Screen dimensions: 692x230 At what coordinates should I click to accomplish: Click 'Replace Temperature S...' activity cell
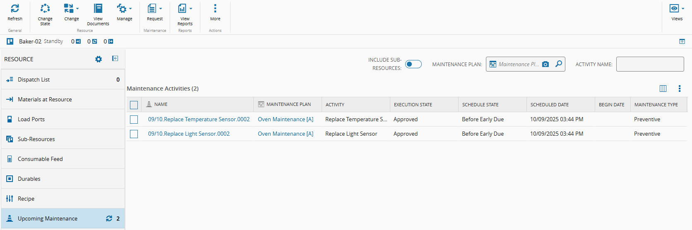[356, 119]
